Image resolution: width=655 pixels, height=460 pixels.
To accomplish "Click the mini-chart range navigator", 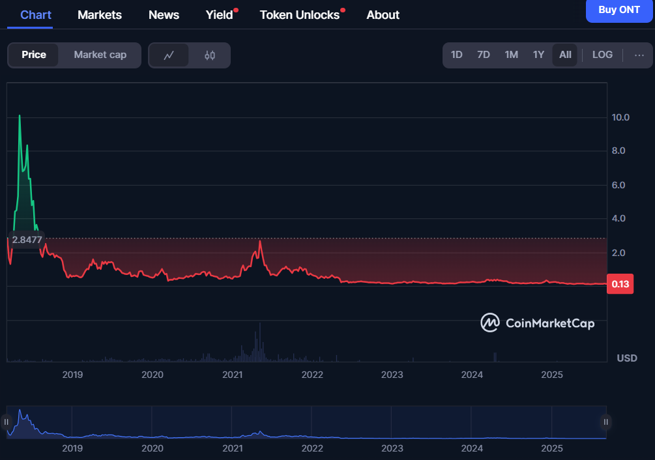I will tap(306, 422).
